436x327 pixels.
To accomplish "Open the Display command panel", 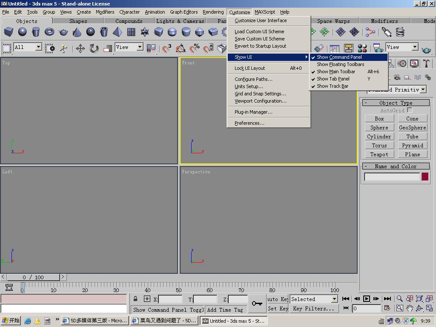I will pos(414,64).
